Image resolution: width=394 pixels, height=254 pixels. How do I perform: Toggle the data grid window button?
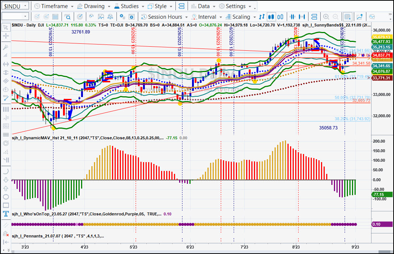click(x=348, y=17)
